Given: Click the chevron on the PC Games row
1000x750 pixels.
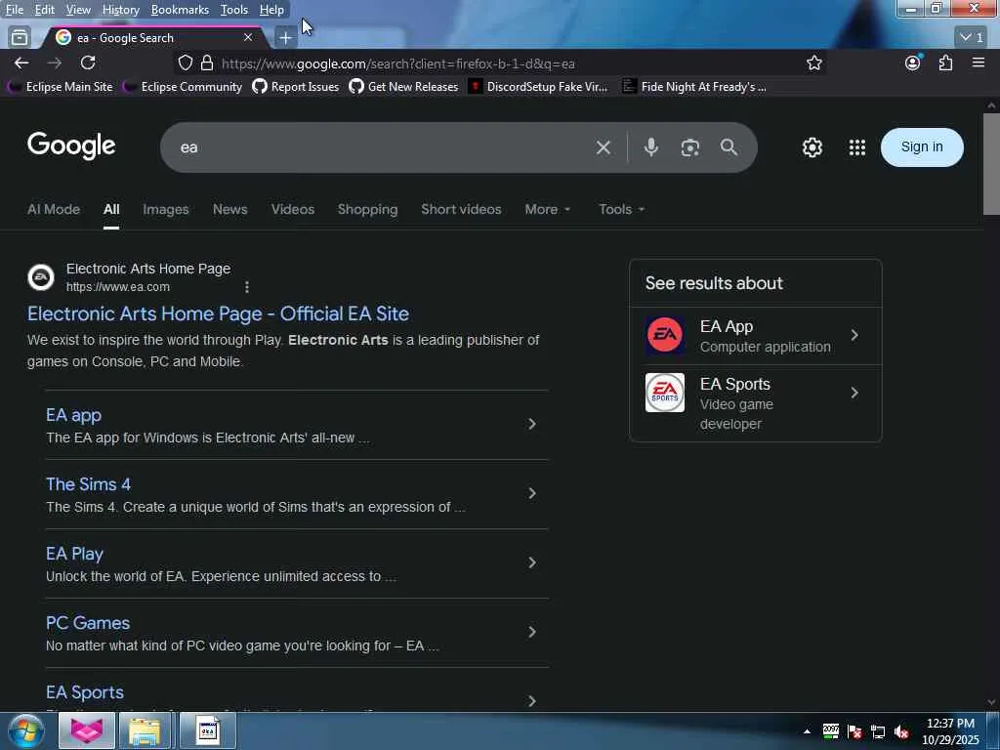Looking at the screenshot, I should [532, 632].
